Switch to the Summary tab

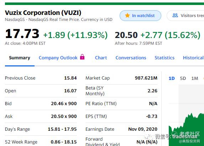[x=20, y=58]
